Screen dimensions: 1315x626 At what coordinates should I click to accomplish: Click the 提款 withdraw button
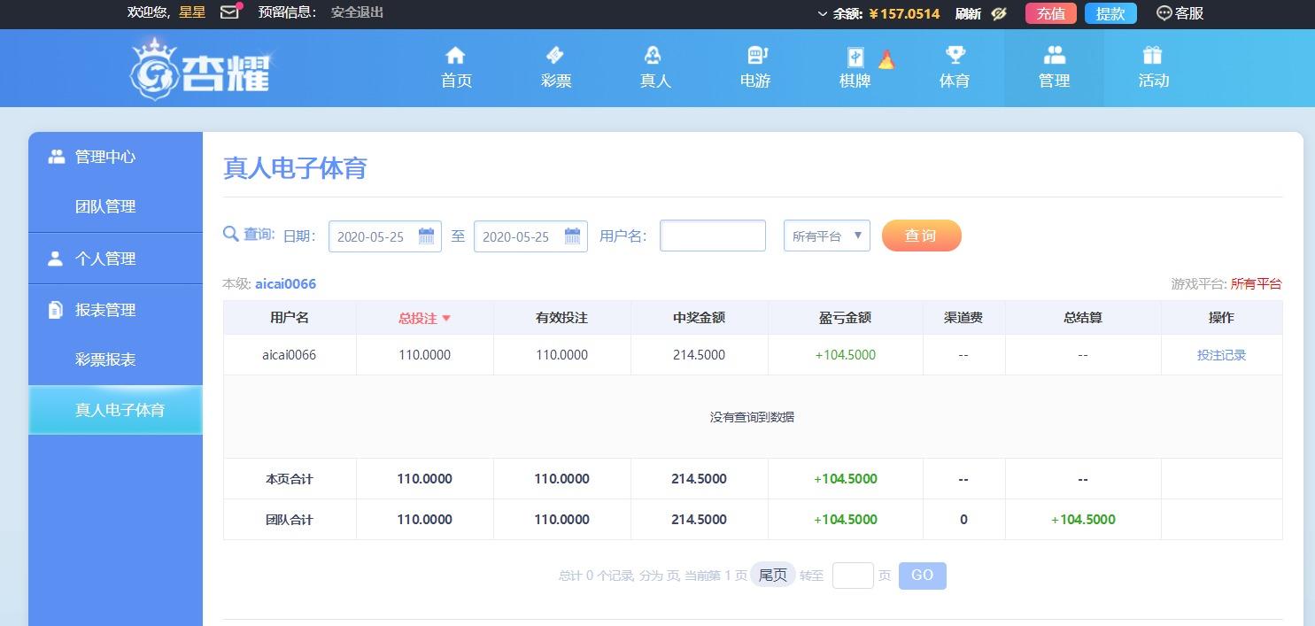[1110, 13]
